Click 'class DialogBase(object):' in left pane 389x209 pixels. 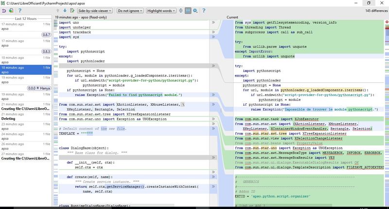pos(84,148)
